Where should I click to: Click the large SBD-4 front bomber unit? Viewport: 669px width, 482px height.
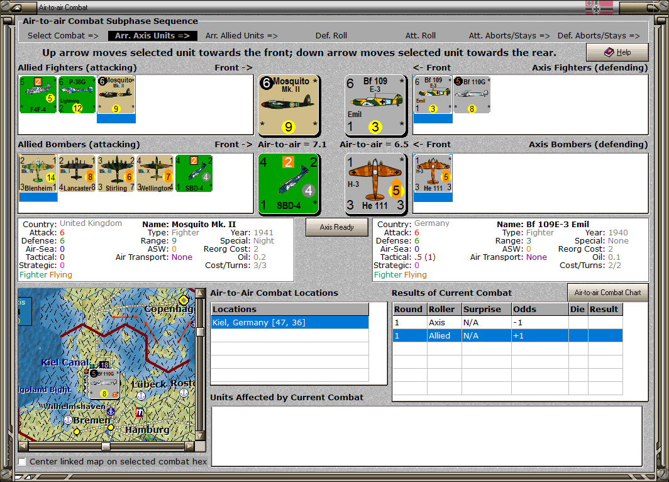[289, 184]
